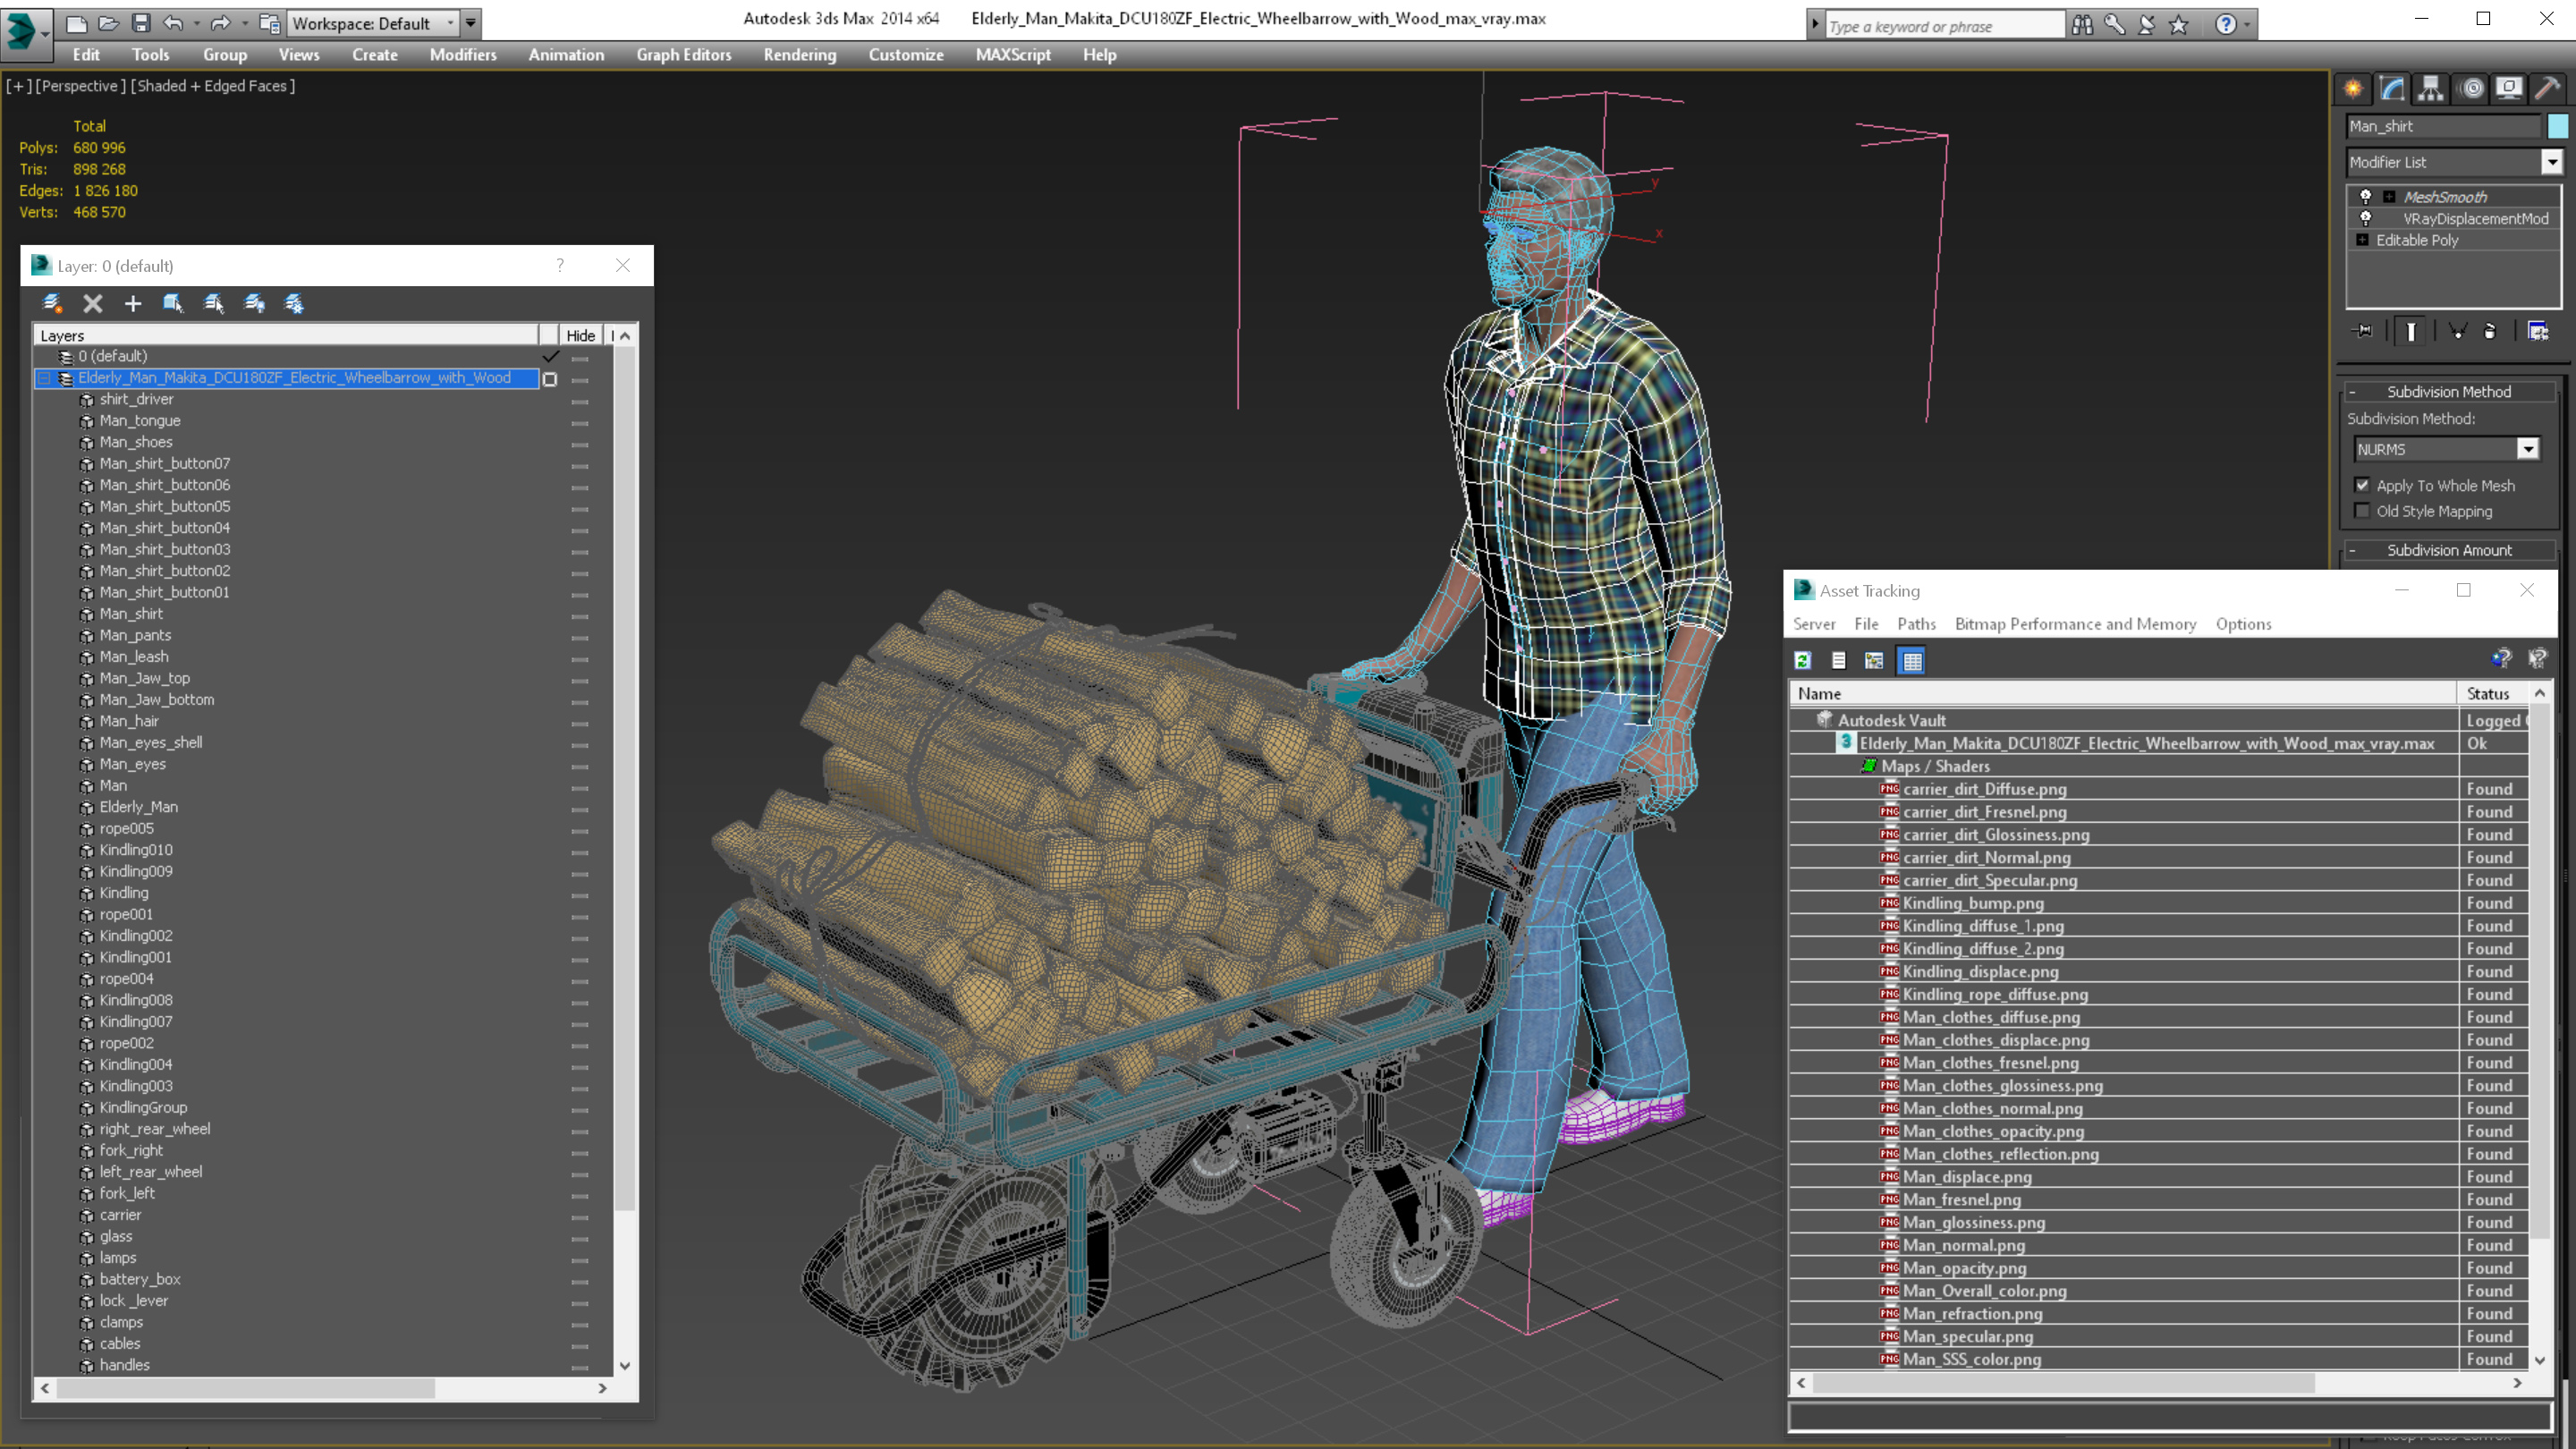Open the Modifier List dropdown
2576x1449 pixels.
click(2551, 162)
